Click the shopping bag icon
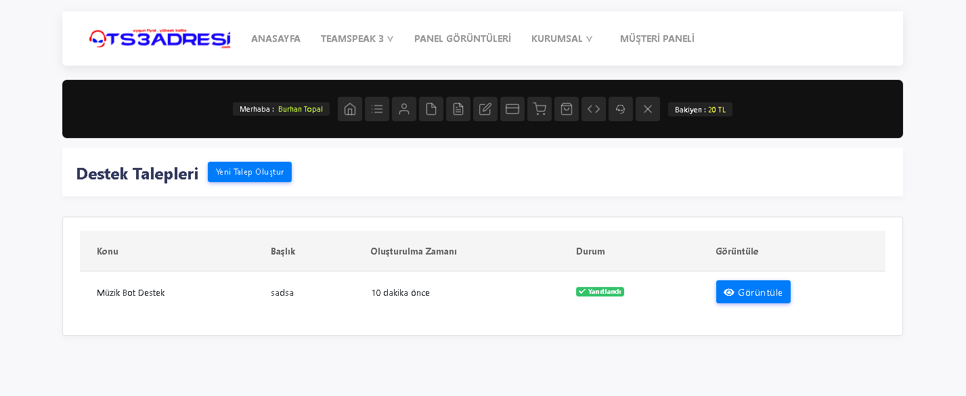Image resolution: width=966 pixels, height=396 pixels. click(567, 109)
